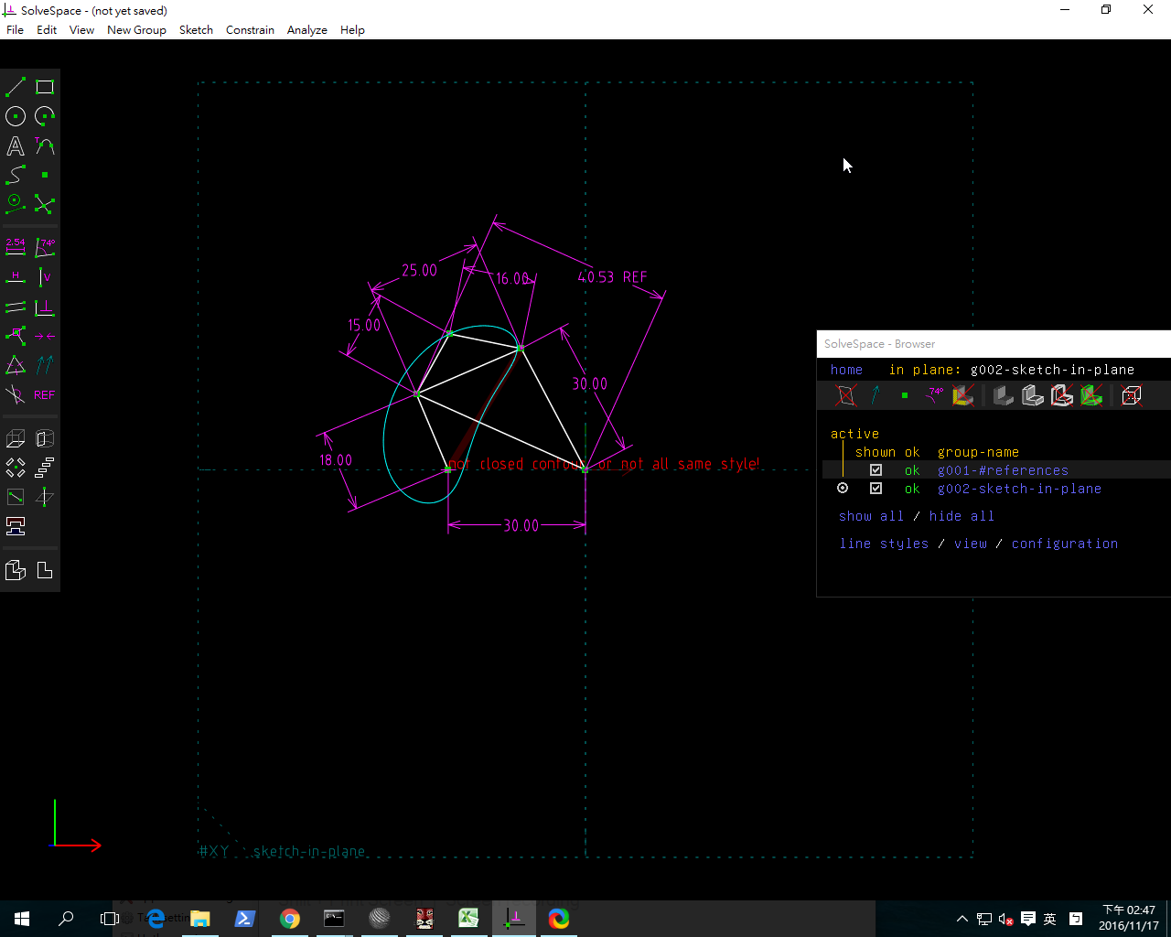Toggle the REF reference dimension tool
Image resolution: width=1171 pixels, height=937 pixels.
tap(45, 395)
